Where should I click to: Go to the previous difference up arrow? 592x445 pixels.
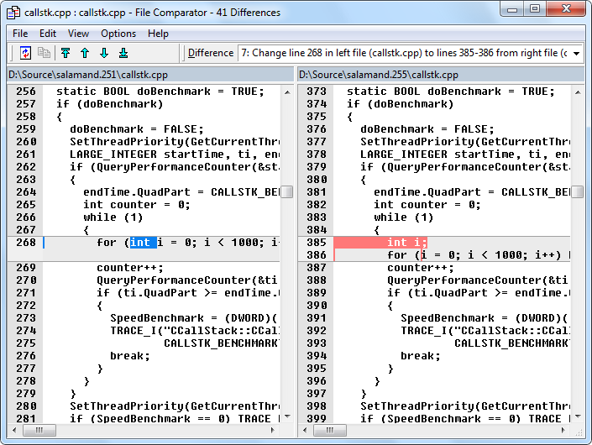85,53
